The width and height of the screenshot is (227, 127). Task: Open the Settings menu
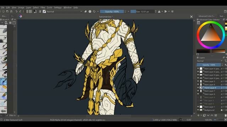pos(57,7)
